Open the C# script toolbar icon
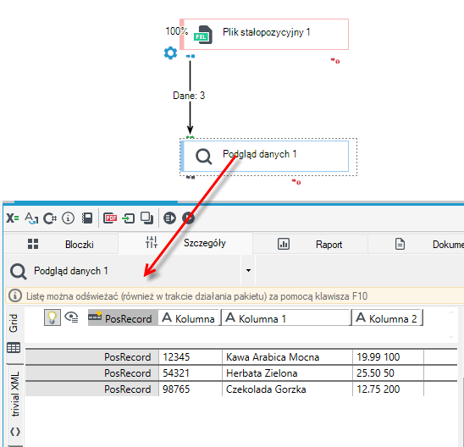 click(50, 218)
